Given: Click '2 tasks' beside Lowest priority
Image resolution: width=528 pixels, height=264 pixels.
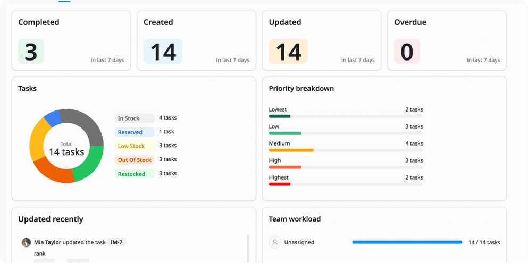Looking at the screenshot, I should coord(414,109).
